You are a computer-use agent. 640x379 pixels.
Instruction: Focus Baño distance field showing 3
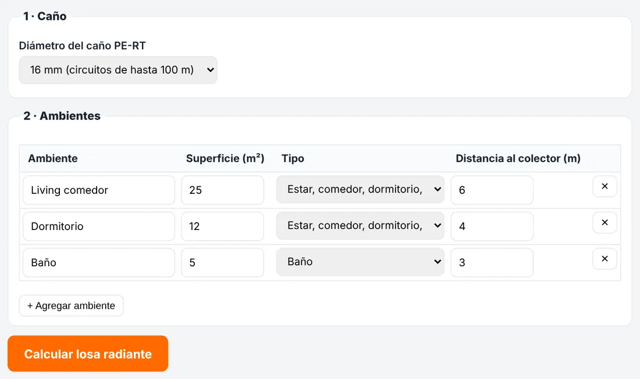pyautogui.click(x=492, y=263)
